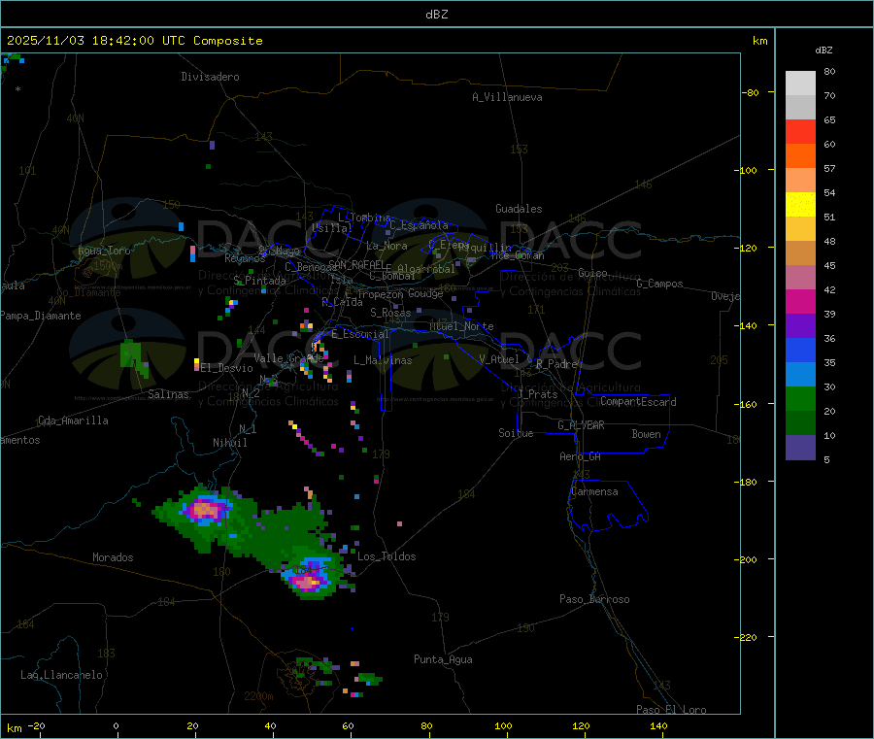Click the 'Carmensa' map label

[x=594, y=491]
